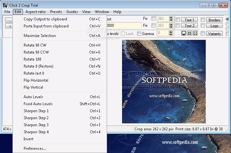Open the Help menu
231x153 pixels.
click(x=117, y=12)
